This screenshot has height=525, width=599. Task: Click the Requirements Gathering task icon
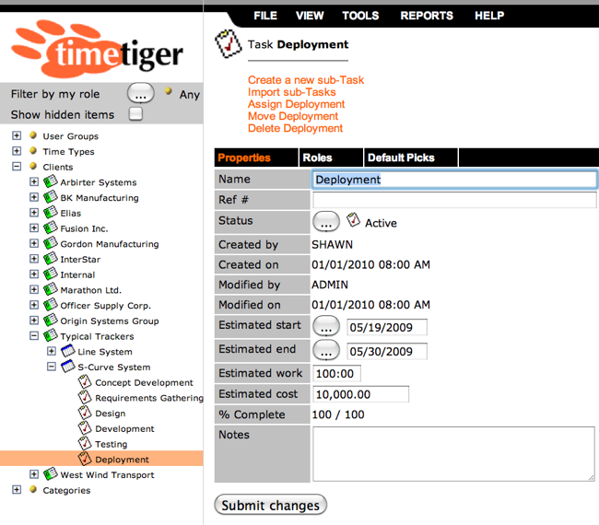(85, 397)
